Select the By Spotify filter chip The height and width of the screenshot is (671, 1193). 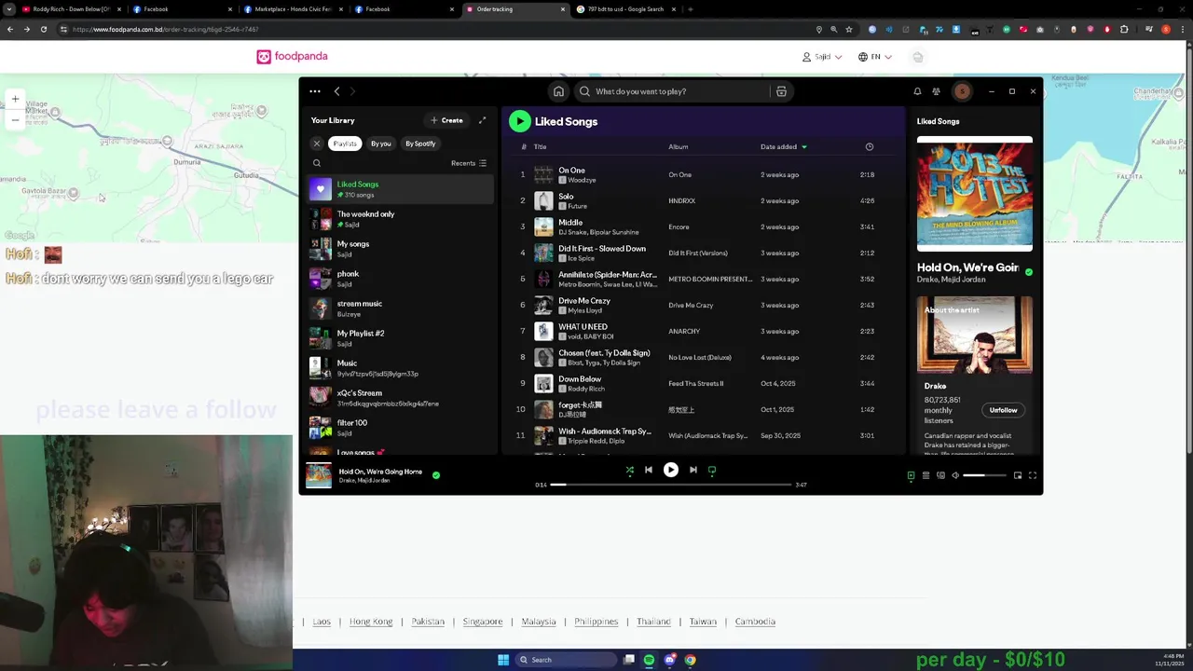(420, 144)
